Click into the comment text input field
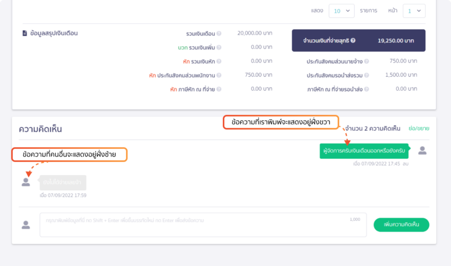Viewport: 451px width, 266px height. (x=203, y=225)
